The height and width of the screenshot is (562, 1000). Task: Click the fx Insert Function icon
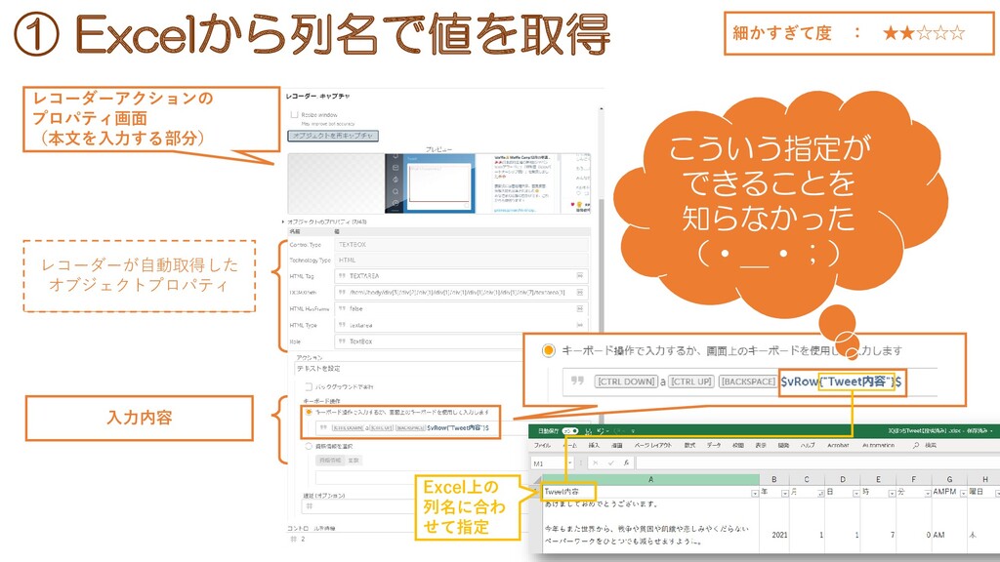(x=626, y=463)
